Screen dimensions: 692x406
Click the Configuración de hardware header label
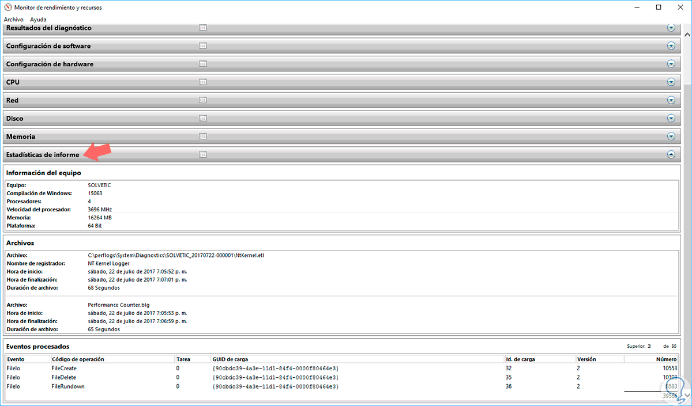[x=50, y=64]
